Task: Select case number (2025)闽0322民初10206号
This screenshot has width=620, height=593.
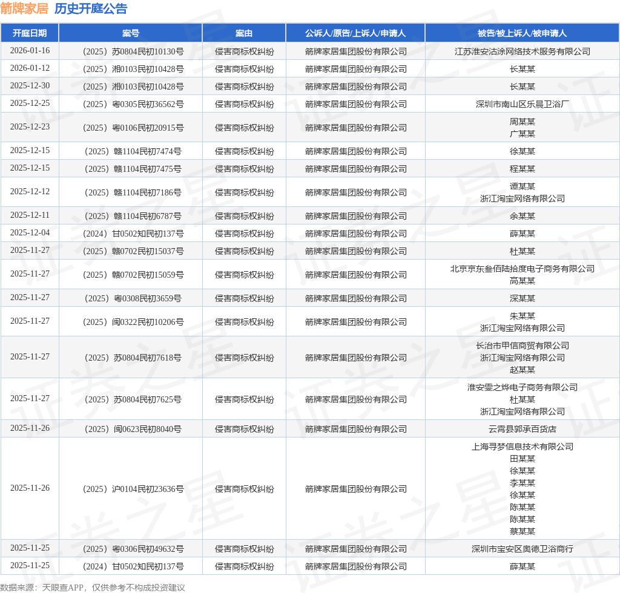Action: click(133, 323)
